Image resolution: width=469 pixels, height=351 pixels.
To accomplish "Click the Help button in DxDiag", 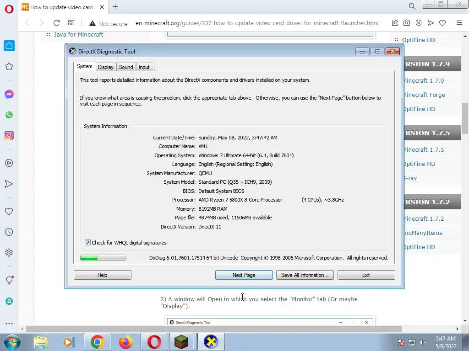I will pos(102,275).
